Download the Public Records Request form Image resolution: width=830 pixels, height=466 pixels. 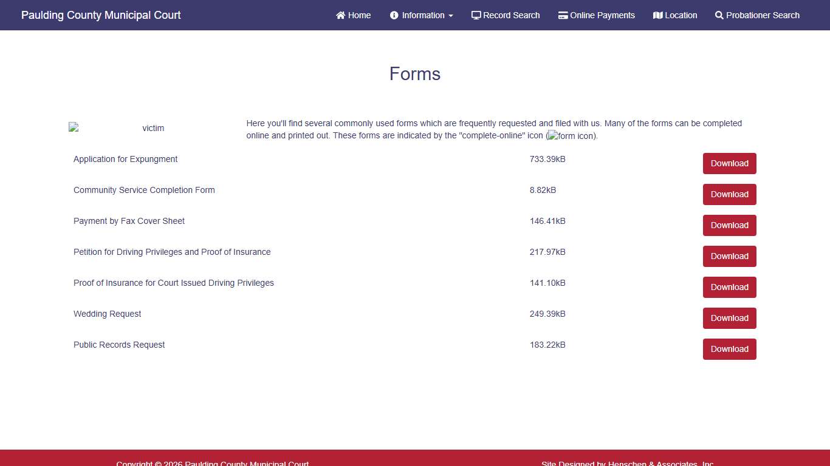click(729, 349)
